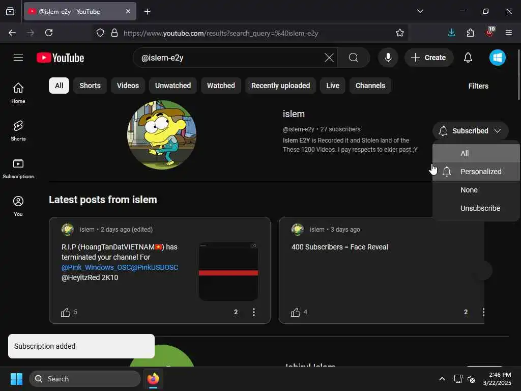521x391 pixels.
Task: Filter results by Channels chip
Action: pyautogui.click(x=370, y=86)
